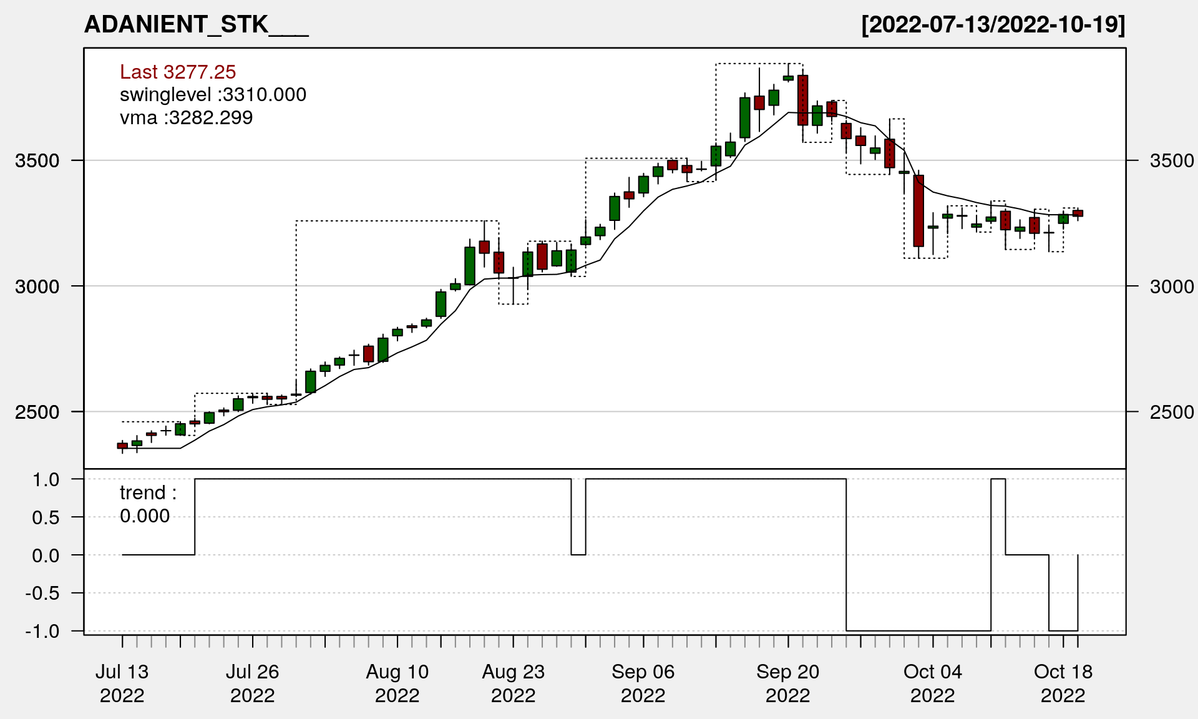Click the -1.0 trend axis label
The height and width of the screenshot is (719, 1198).
(x=42, y=631)
